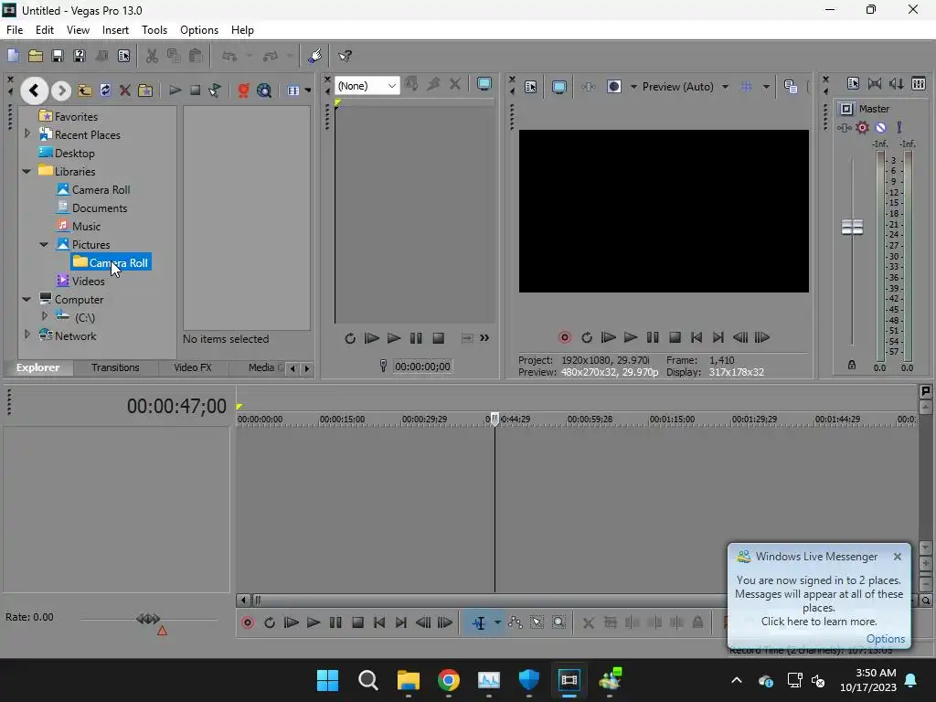936x702 pixels.
Task: Select the Selection Edit Tool
Action: pyautogui.click(x=537, y=622)
